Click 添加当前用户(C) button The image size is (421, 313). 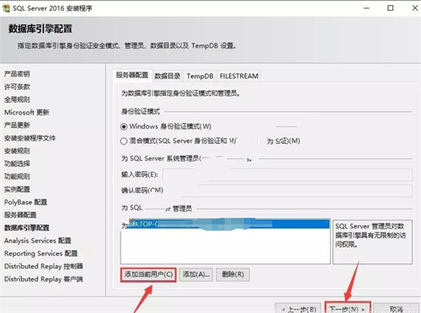click(x=148, y=274)
